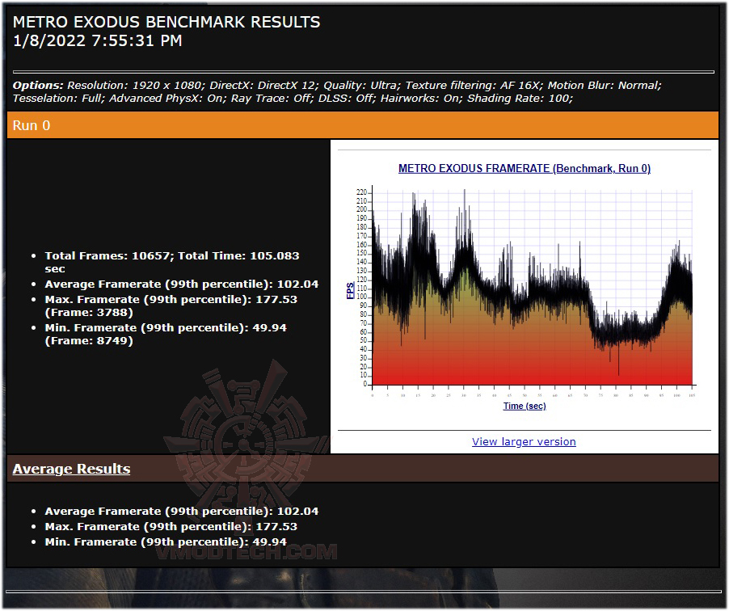Image resolution: width=729 pixels, height=611 pixels.
Task: Click '(Frame: 8749)' text
Action: (89, 341)
